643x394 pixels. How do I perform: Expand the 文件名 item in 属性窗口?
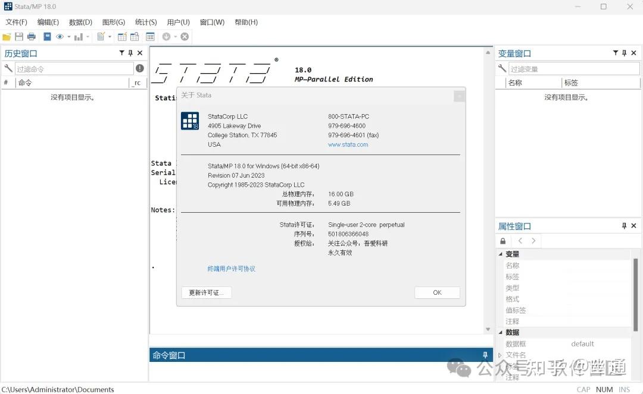point(501,355)
